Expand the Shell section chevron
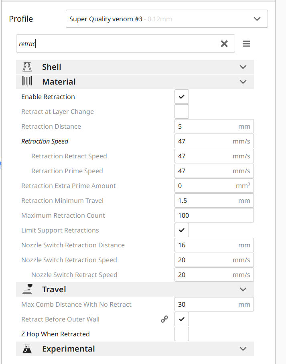286x364 pixels. (x=243, y=67)
